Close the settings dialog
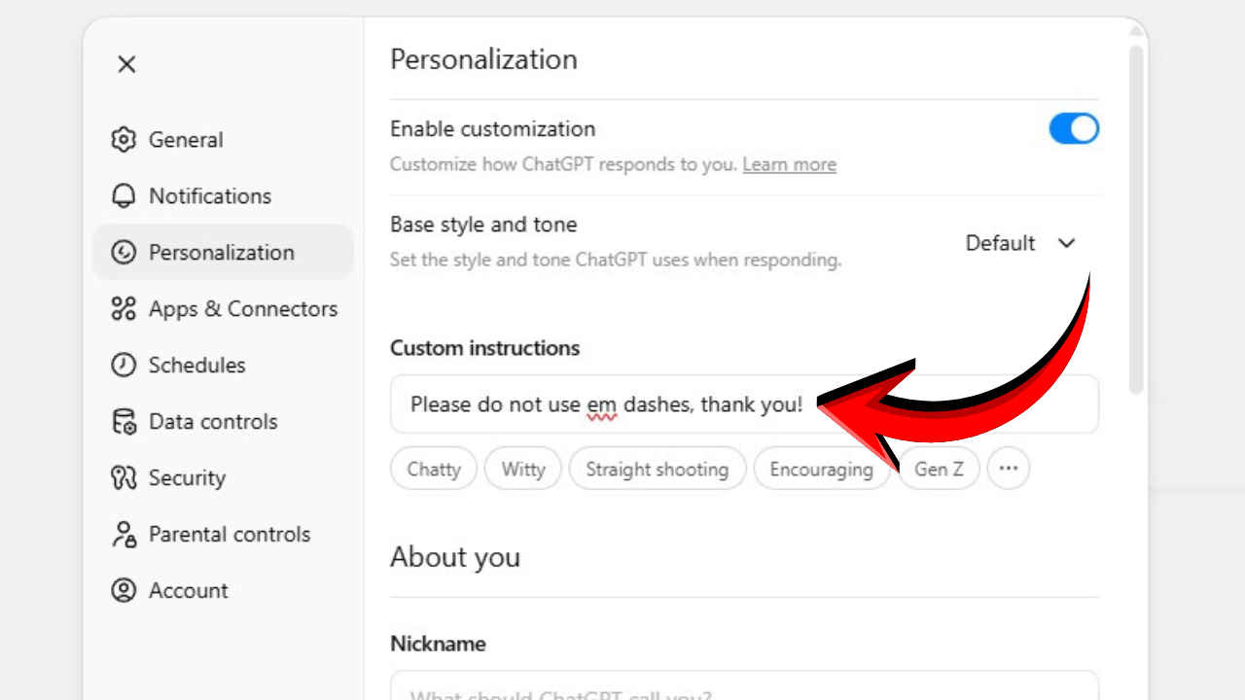The image size is (1245, 700). point(126,64)
